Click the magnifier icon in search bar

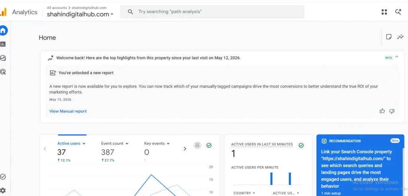[x=130, y=12]
